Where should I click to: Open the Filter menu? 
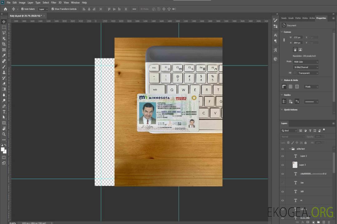pyautogui.click(x=54, y=2)
